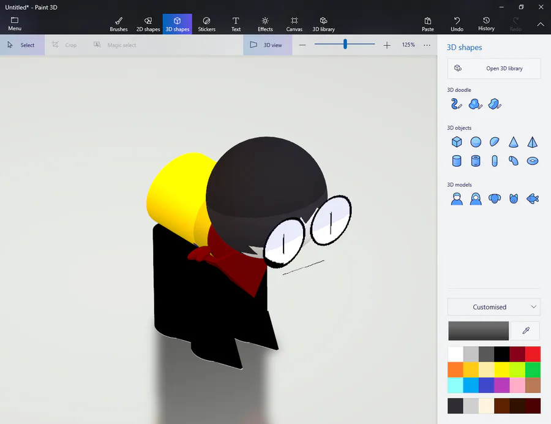Open the History panel
The width and height of the screenshot is (551, 424).
pos(486,25)
